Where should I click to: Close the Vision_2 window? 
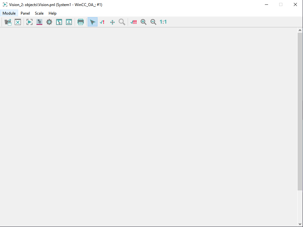coord(295,5)
